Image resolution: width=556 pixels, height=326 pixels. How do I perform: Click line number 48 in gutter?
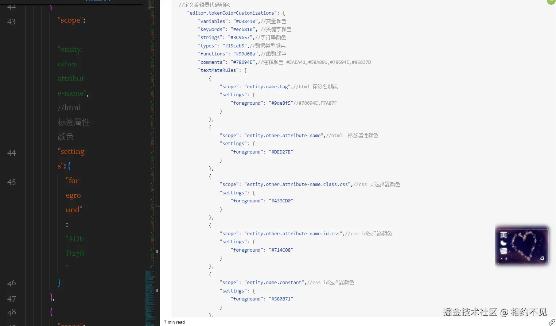(x=11, y=312)
